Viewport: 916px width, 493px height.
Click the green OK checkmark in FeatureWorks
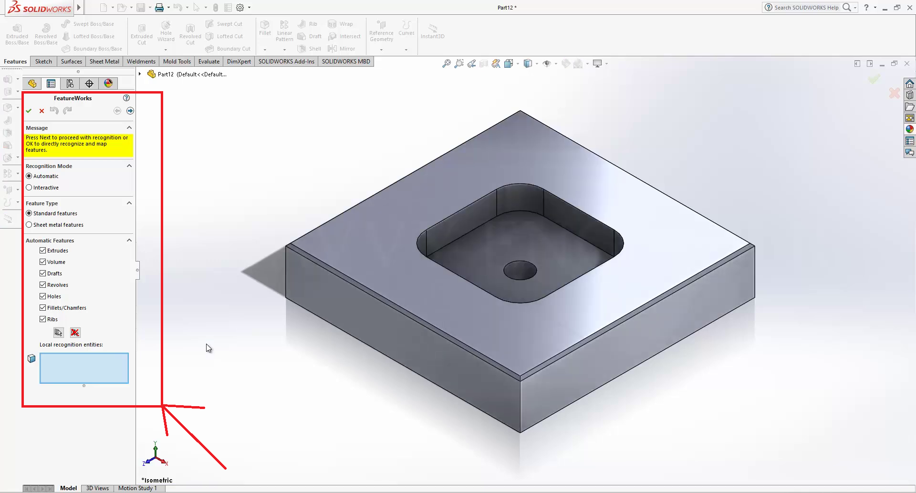(x=29, y=111)
